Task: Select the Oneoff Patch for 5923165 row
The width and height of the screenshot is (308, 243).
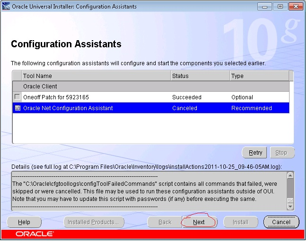Action: click(x=151, y=97)
